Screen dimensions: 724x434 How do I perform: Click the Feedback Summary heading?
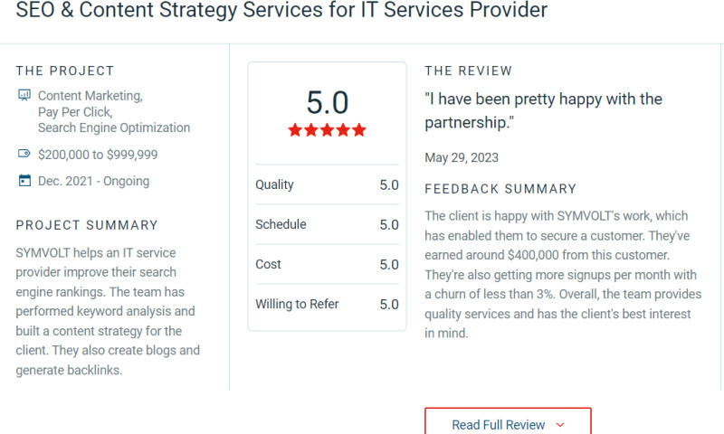(x=500, y=189)
